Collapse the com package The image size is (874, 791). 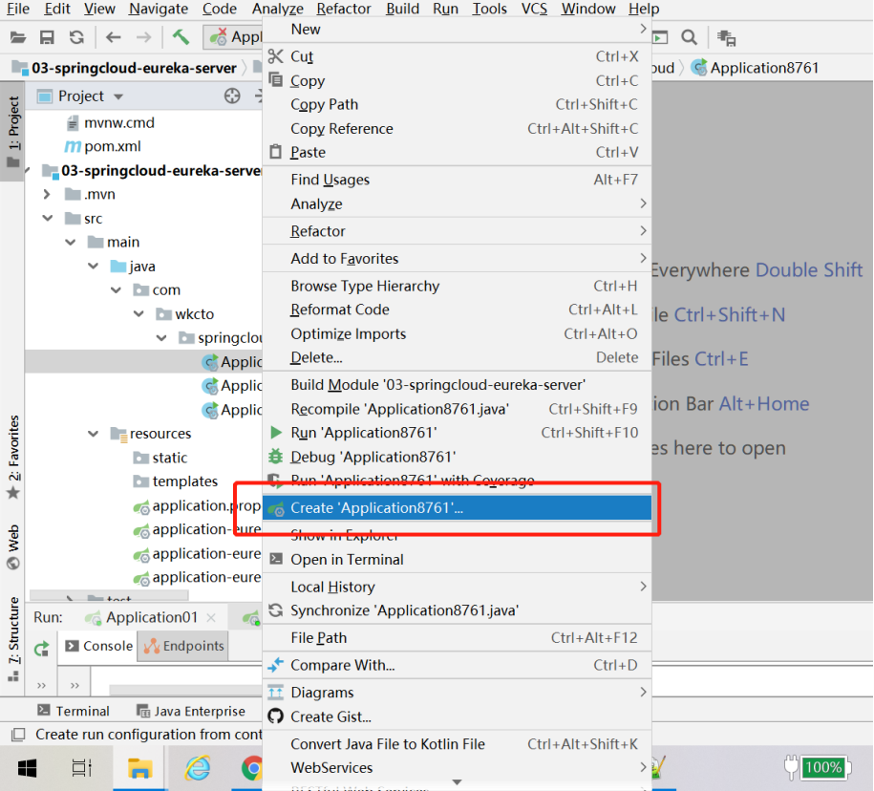116,290
